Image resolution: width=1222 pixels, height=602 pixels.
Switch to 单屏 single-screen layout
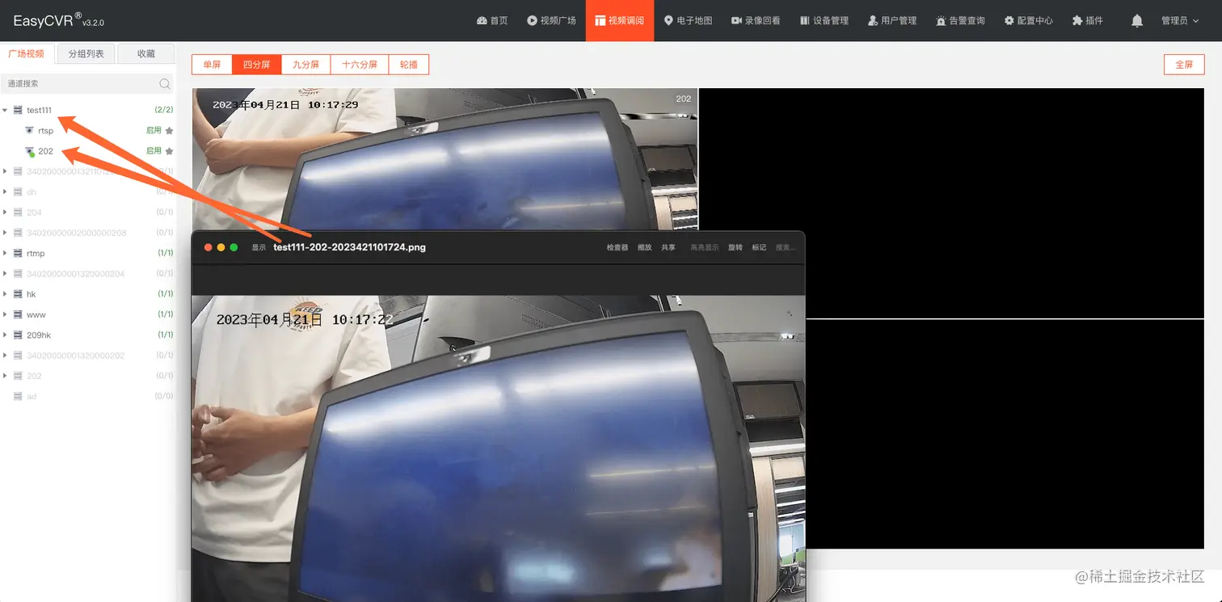212,65
